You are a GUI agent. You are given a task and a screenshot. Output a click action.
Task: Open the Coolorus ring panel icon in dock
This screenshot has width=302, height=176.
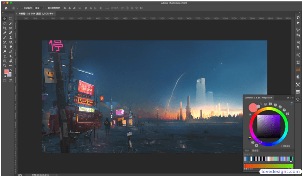[x=298, y=99]
